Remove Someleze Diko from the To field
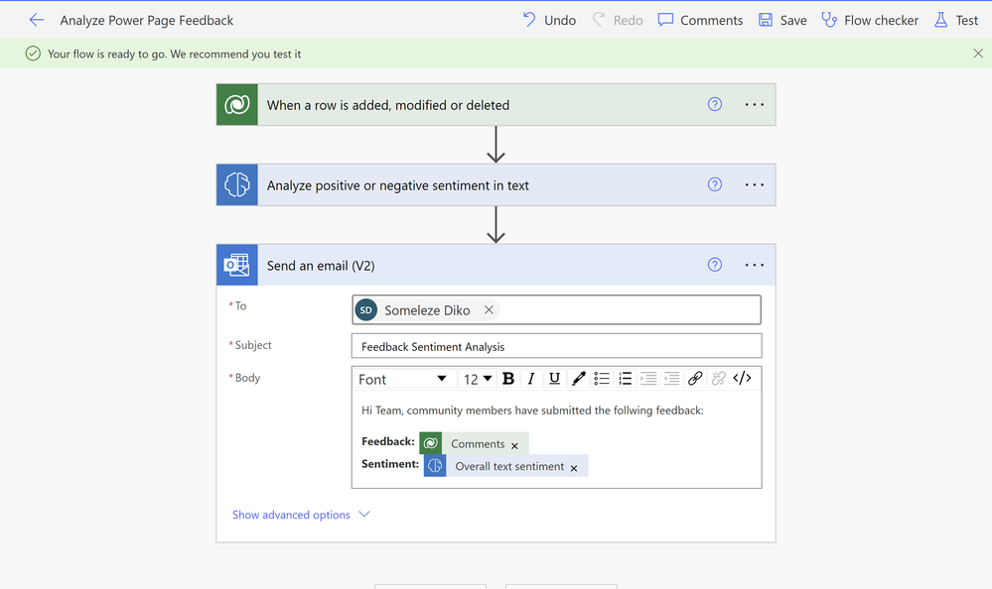Viewport: 992px width, 589px height. (x=489, y=309)
